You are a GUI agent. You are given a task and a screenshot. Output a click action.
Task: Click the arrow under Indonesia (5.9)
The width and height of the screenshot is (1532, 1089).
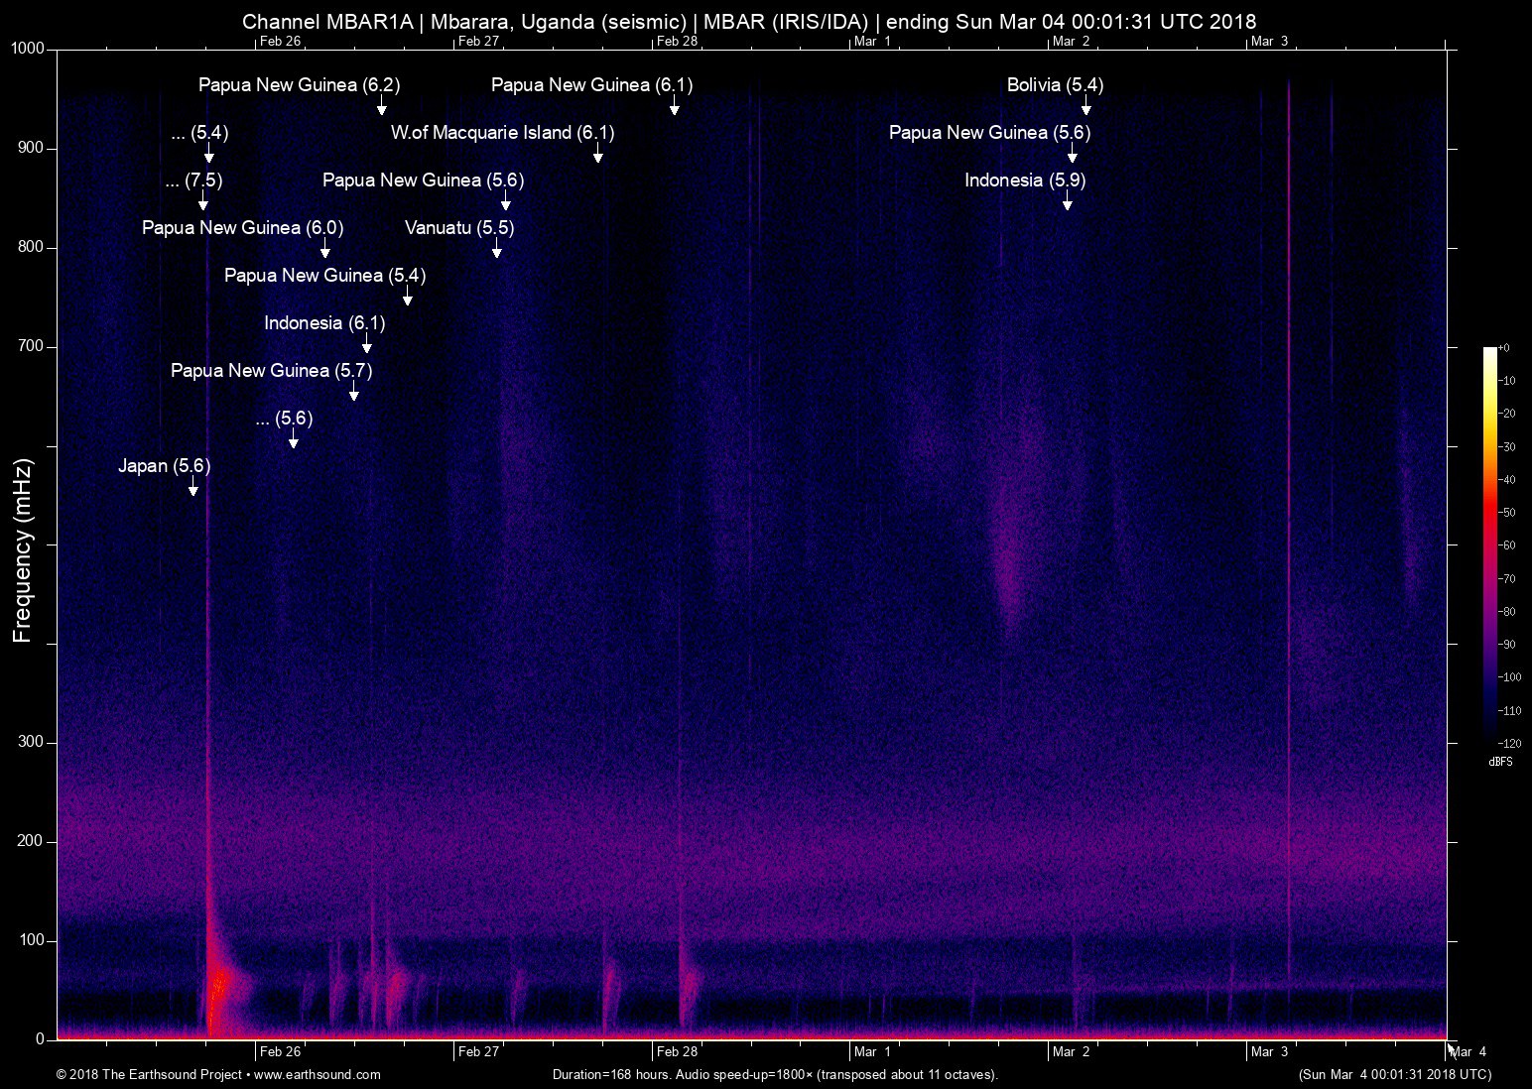click(1068, 201)
